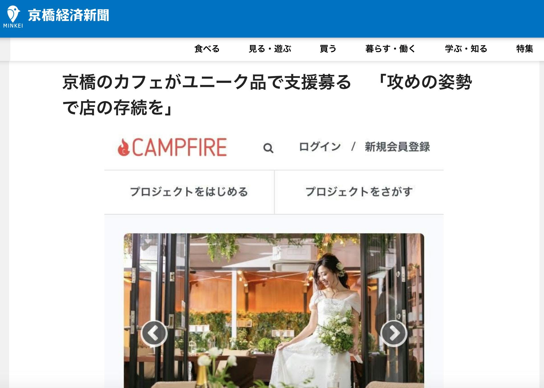The height and width of the screenshot is (388, 544).
Task: Click the 新規会員登録 link
Action: tap(397, 147)
